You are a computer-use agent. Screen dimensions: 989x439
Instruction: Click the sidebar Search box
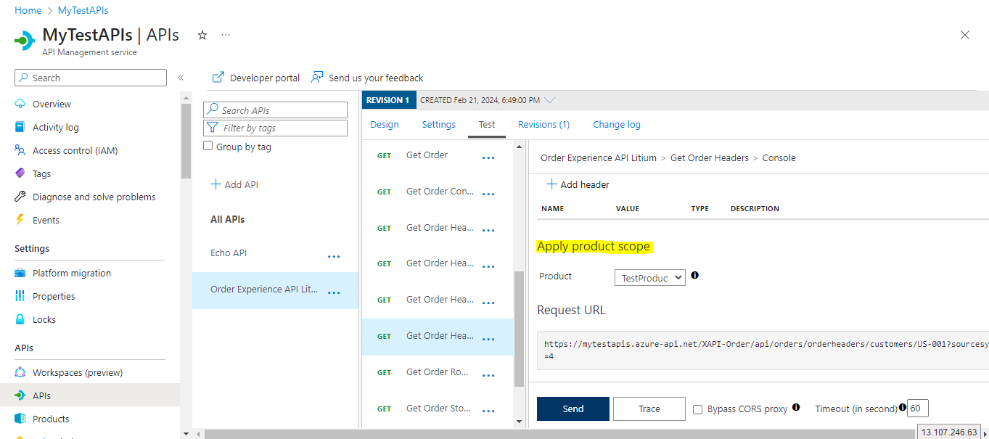pos(91,78)
